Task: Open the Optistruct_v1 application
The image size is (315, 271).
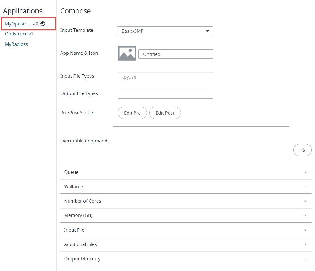Action: (x=19, y=34)
